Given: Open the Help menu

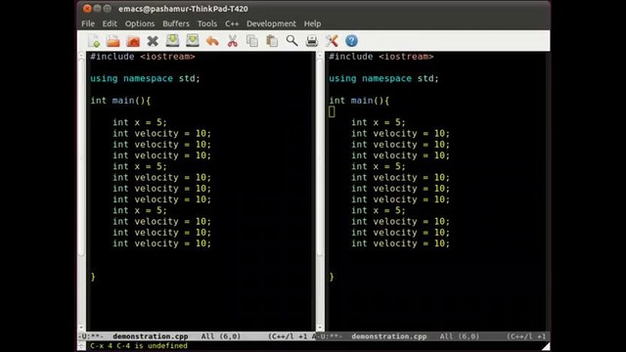Looking at the screenshot, I should pos(312,23).
